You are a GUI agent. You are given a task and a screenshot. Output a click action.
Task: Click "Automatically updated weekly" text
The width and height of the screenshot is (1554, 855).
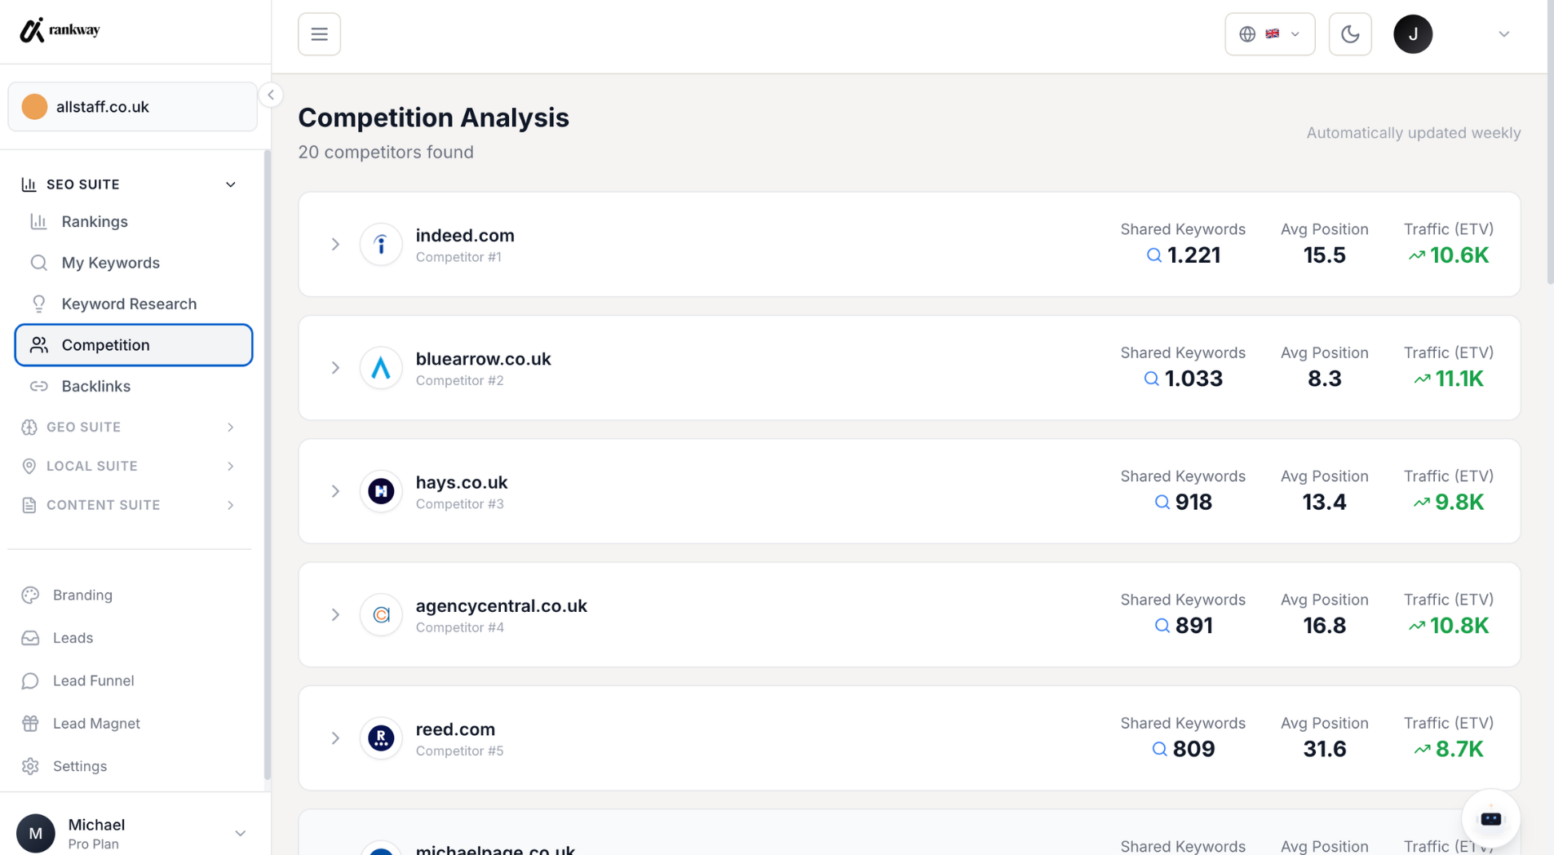tap(1414, 133)
